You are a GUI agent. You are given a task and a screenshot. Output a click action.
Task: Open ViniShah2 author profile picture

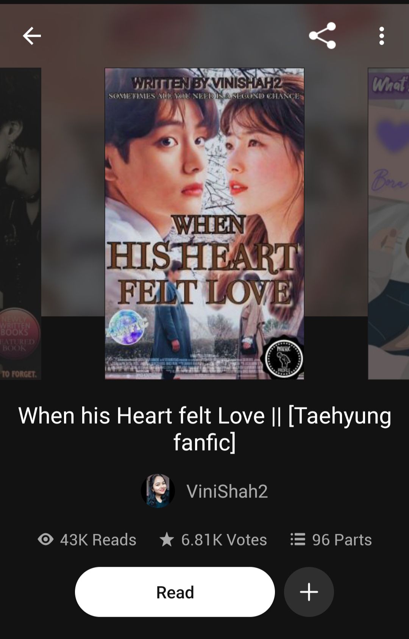158,491
